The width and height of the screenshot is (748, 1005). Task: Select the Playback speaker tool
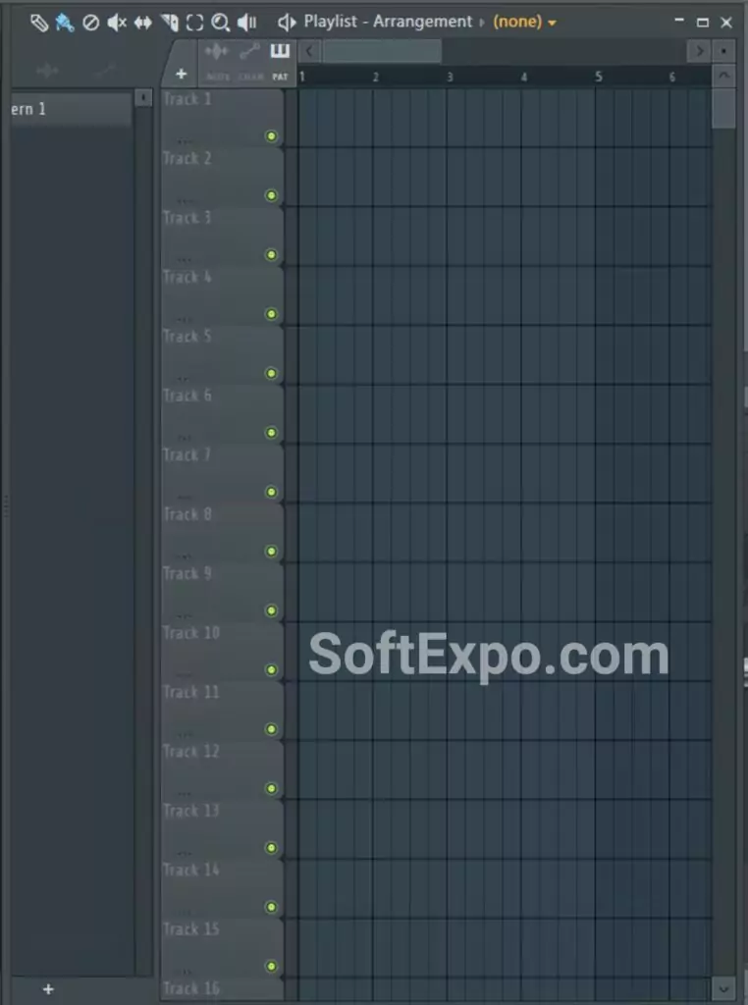246,23
